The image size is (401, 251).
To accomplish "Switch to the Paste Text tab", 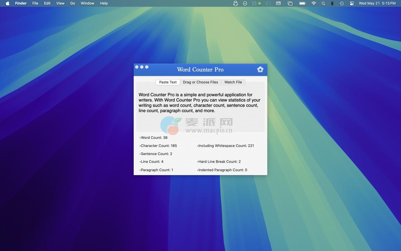I will click(168, 82).
